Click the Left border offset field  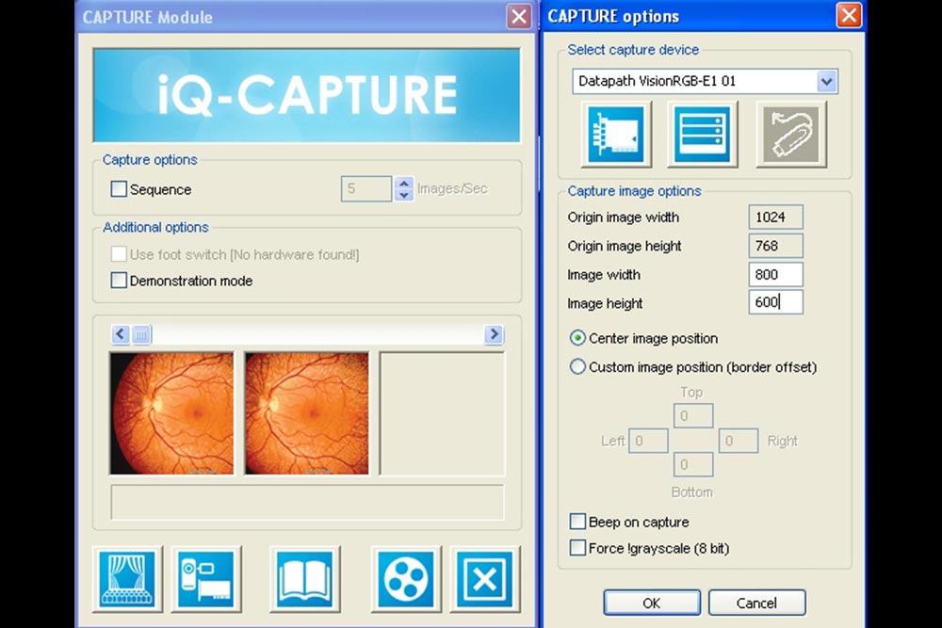(x=648, y=441)
